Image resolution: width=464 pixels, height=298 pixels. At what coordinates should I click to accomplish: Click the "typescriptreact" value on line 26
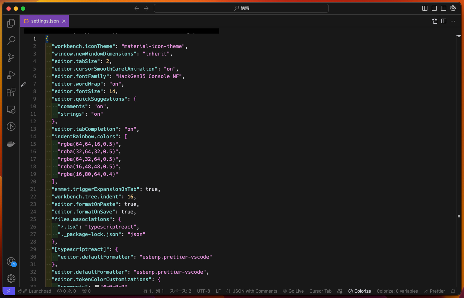tap(110, 227)
